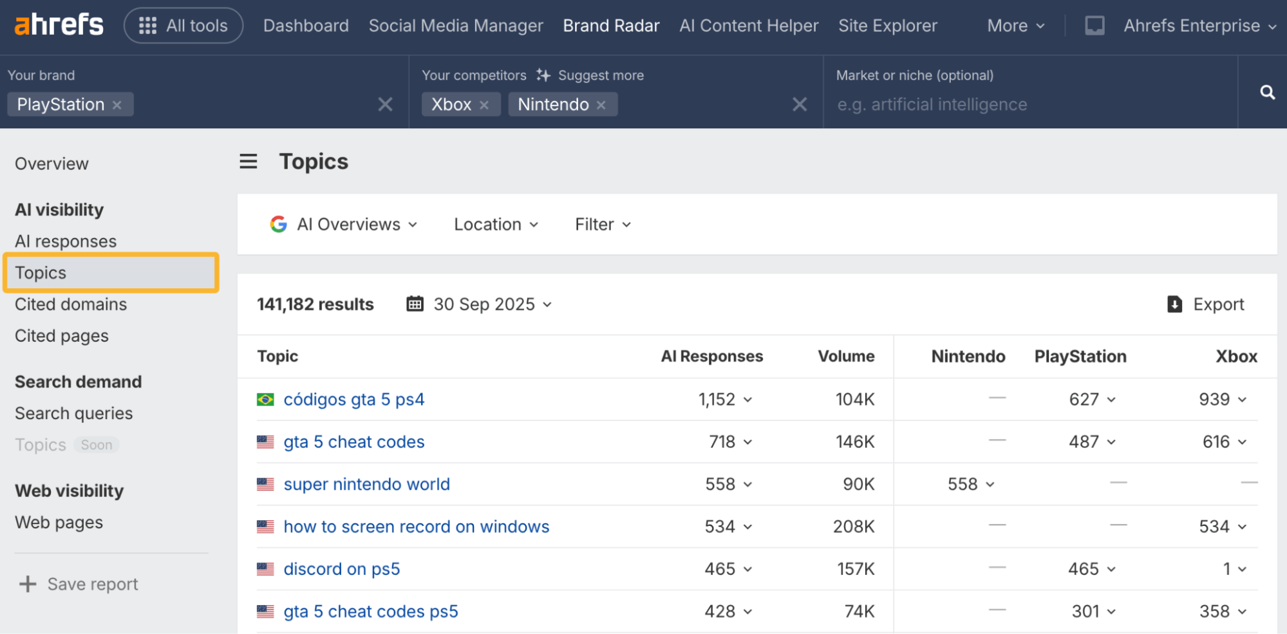1287x634 pixels.
Task: Remove the PlayStation brand tag
Action: [117, 105]
